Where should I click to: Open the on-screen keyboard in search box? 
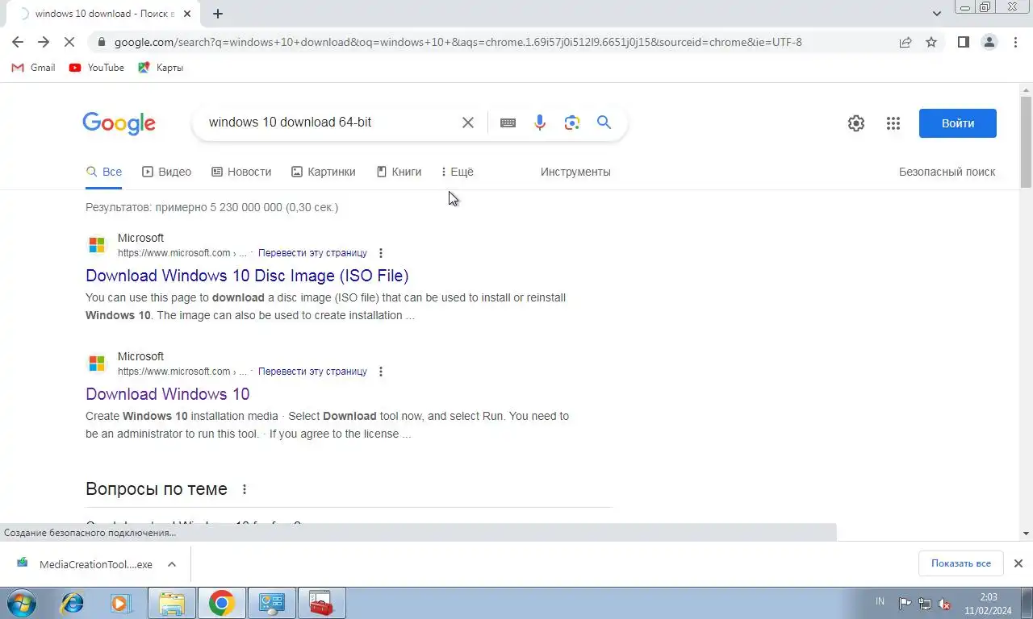[508, 123]
